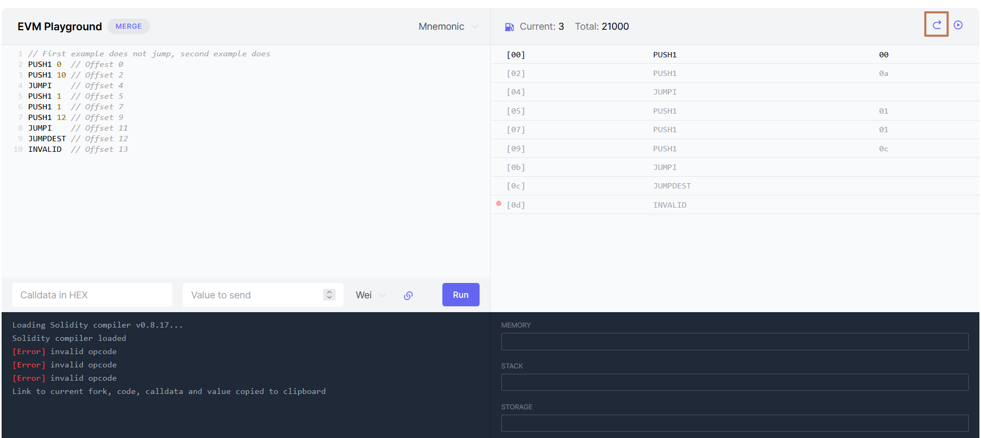Click the MERGE fork badge
Screen dimensions: 981x438
(x=129, y=26)
